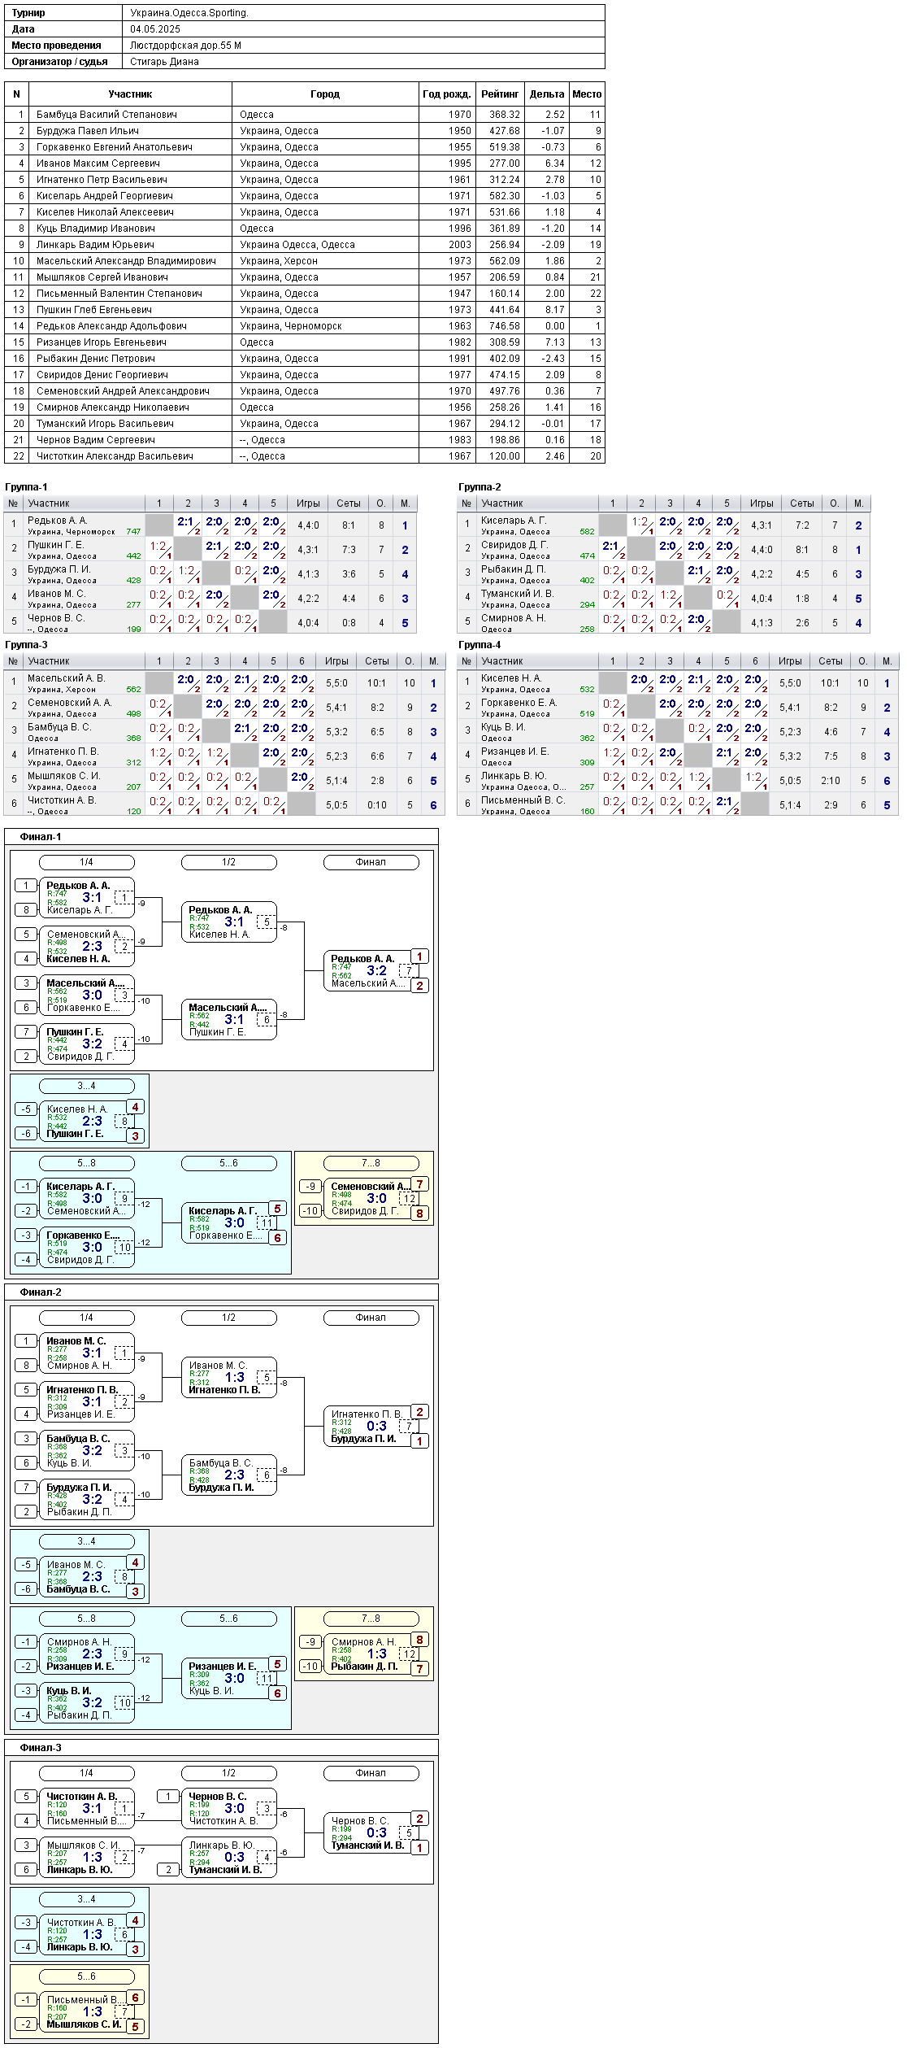
Task: Click the 'Финал-3' section heading
Action: coord(41,1748)
